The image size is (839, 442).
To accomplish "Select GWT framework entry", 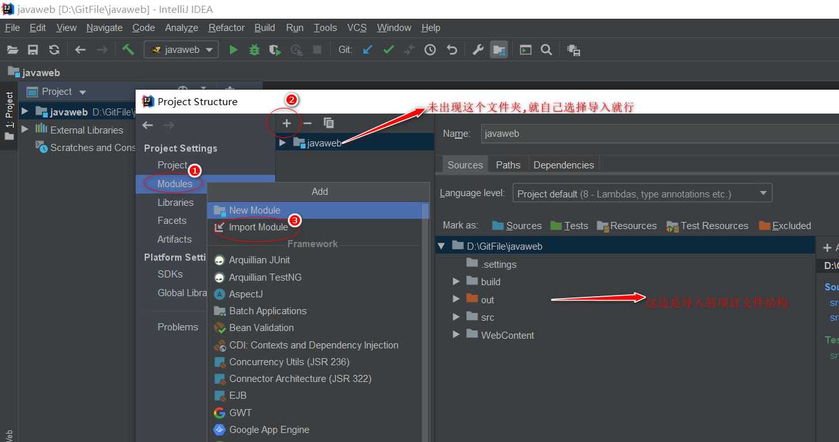I will pyautogui.click(x=240, y=413).
